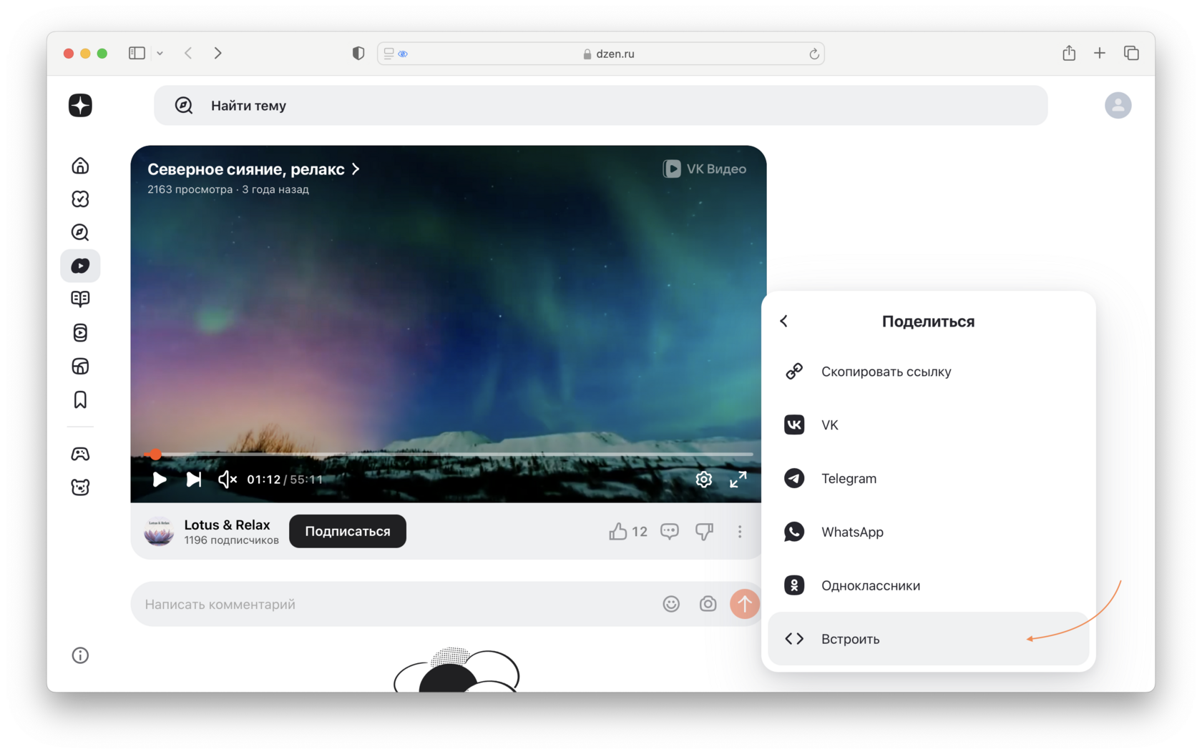Open the Safari page settings icon in address bar

click(389, 54)
